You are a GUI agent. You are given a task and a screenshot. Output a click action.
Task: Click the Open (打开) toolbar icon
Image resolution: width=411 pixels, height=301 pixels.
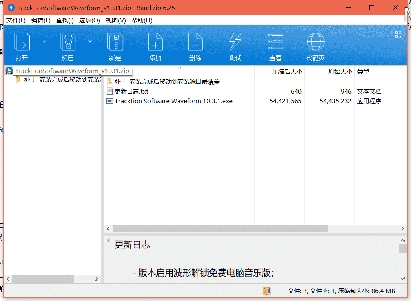22,41
